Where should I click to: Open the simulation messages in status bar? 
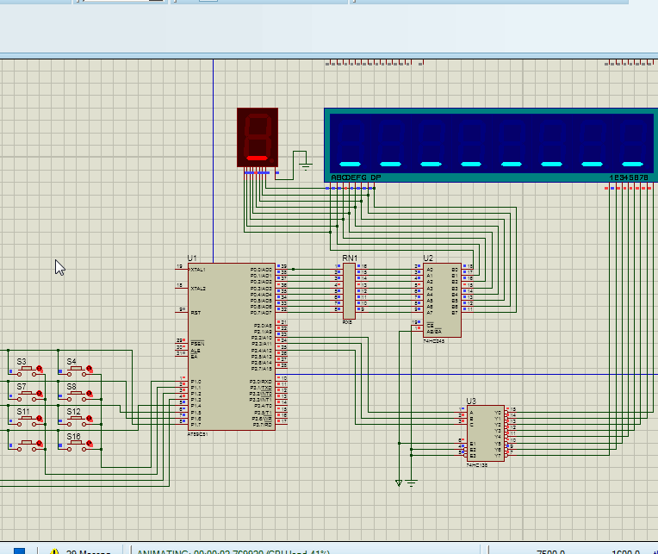tap(80, 551)
